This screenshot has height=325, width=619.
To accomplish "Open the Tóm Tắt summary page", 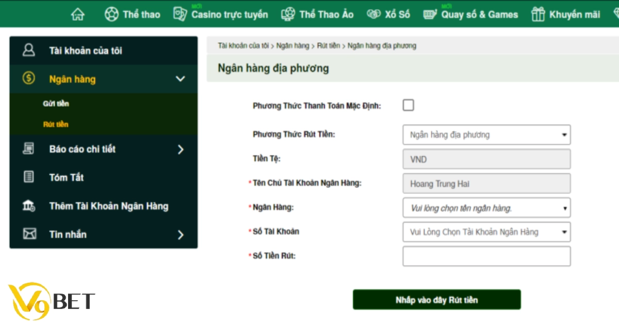I will pos(66,177).
